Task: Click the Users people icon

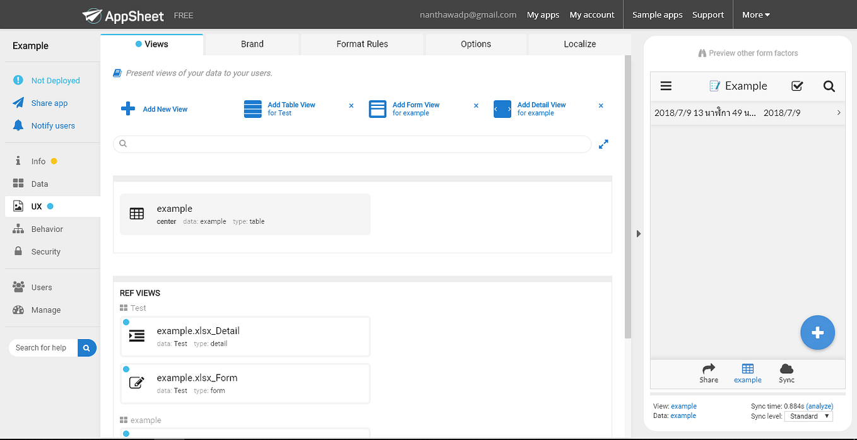Action: pos(19,287)
